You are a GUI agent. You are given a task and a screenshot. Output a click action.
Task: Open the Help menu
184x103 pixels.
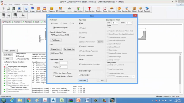[31, 5]
